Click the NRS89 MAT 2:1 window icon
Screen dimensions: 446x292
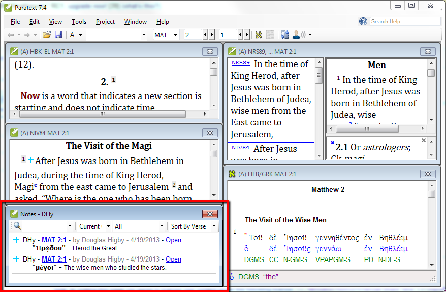click(232, 51)
